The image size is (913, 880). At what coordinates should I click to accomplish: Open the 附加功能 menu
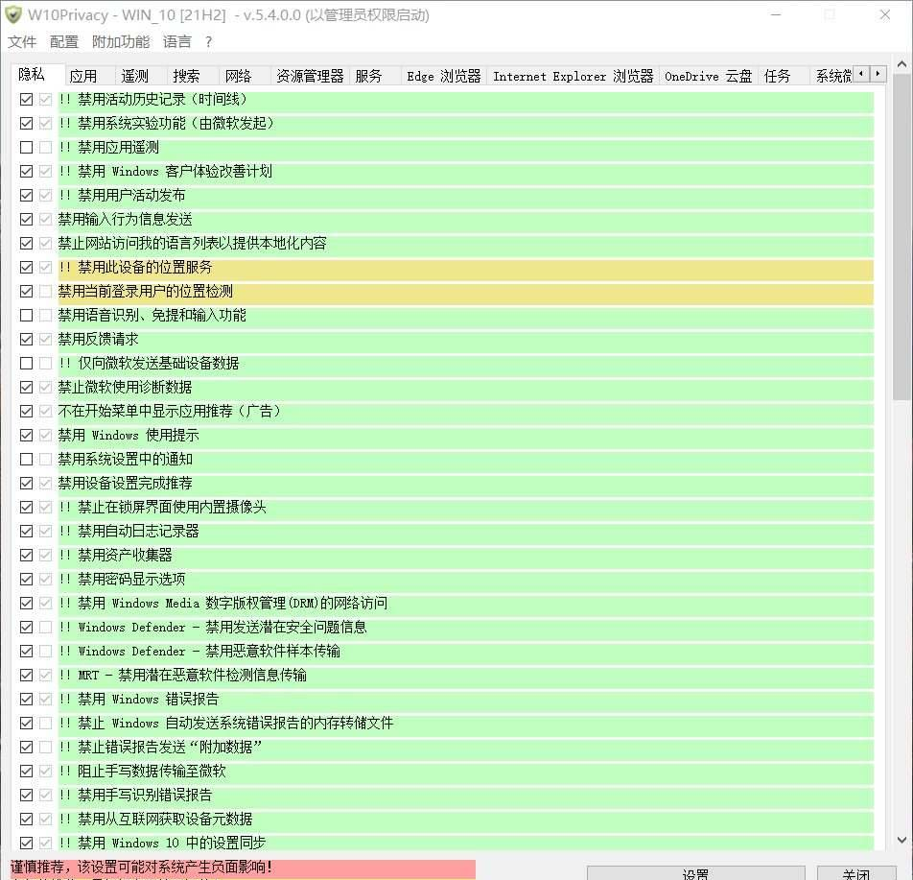121,42
